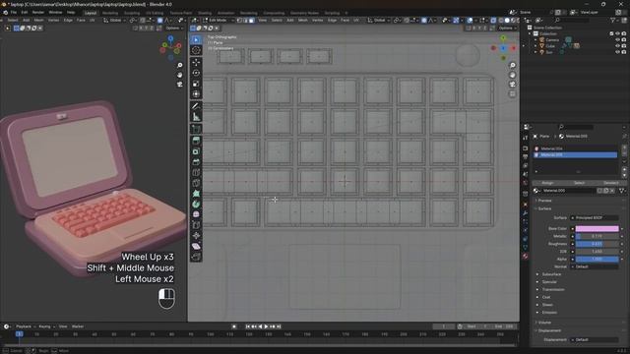This screenshot has height=354, width=630.
Task: Select Material.004 slot in list
Action: coord(575,148)
